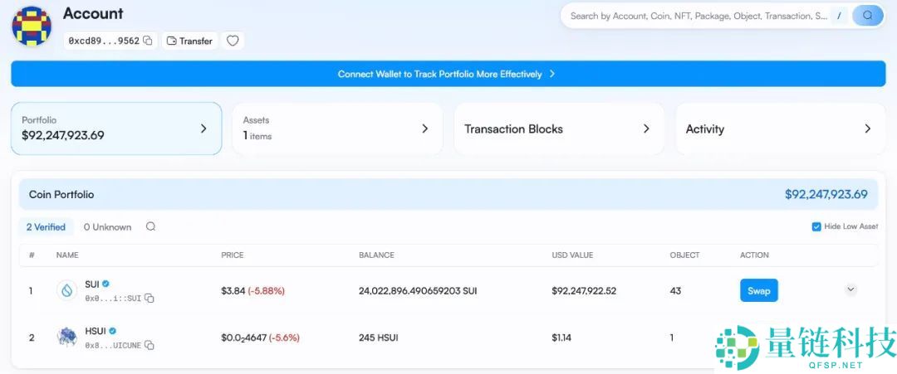
Task: Click the Swap button for SUI
Action: [758, 290]
